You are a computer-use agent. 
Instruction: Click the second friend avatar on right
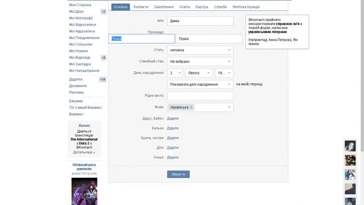[x=350, y=161]
